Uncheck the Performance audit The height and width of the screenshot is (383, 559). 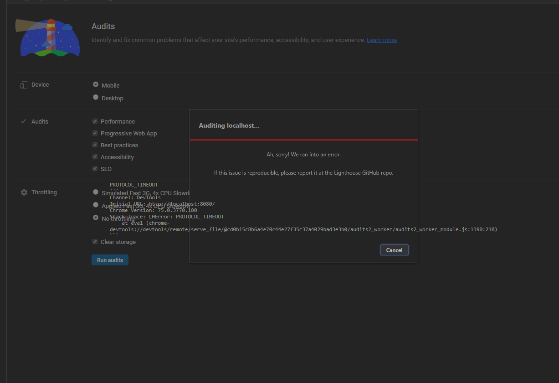click(x=95, y=120)
